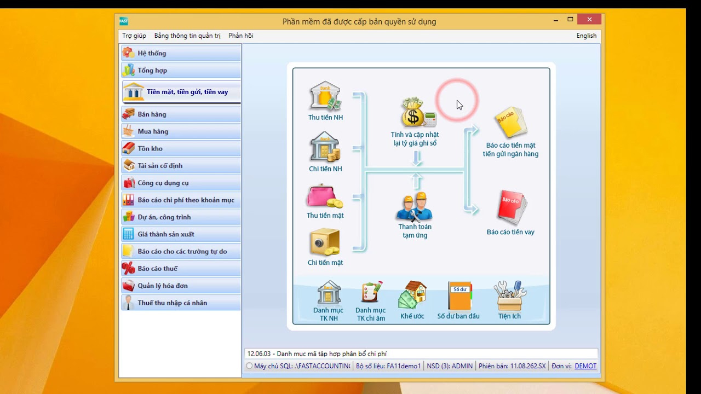Click Phiên bản: 11.08.262.SX status entry
Image resolution: width=701 pixels, height=394 pixels.
512,366
